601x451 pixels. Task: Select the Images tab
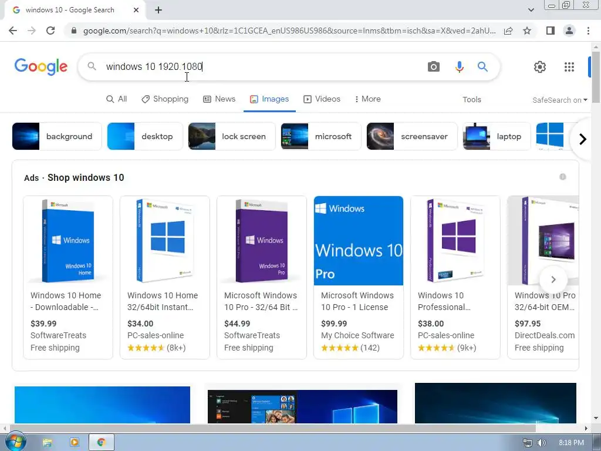(x=269, y=99)
